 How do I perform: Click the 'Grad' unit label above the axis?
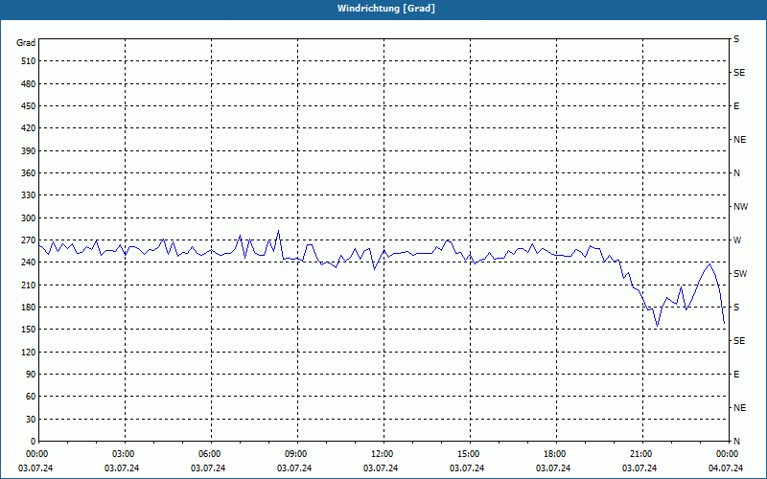point(26,43)
